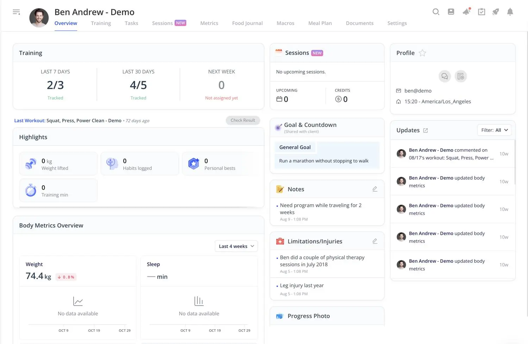
Task: Switch to the Macros tab
Action: click(x=285, y=23)
